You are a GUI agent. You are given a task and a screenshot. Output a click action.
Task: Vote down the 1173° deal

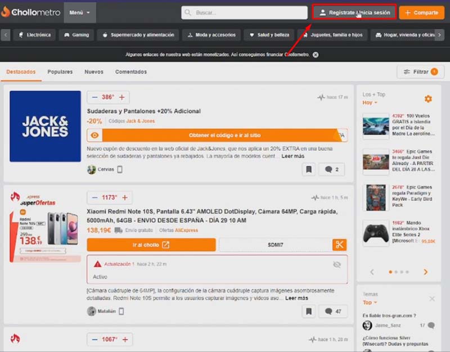94,198
